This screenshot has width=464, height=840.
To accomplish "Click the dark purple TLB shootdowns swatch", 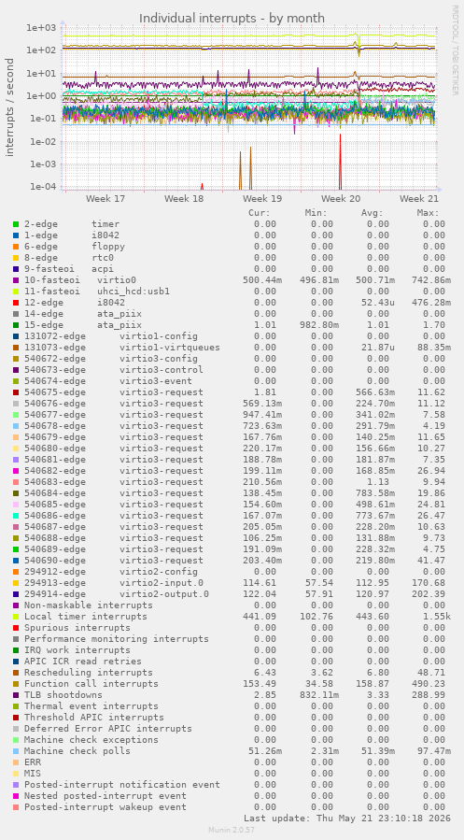I will (x=16, y=695).
